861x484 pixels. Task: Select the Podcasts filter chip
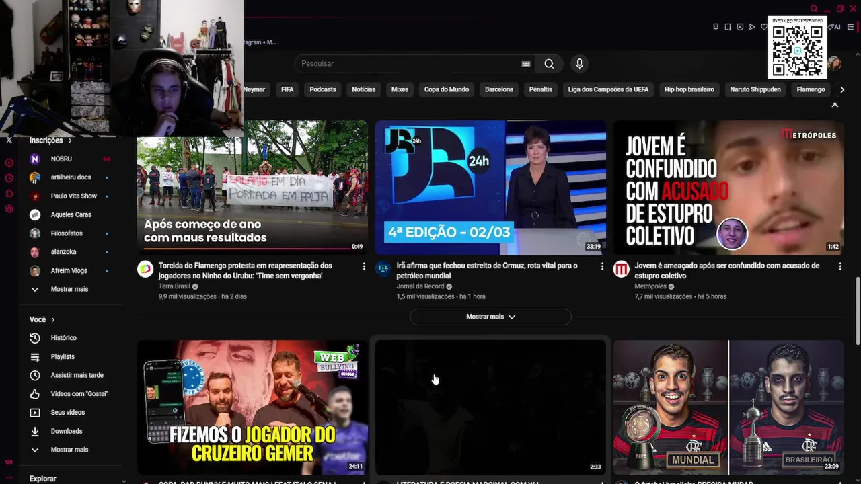coord(323,89)
